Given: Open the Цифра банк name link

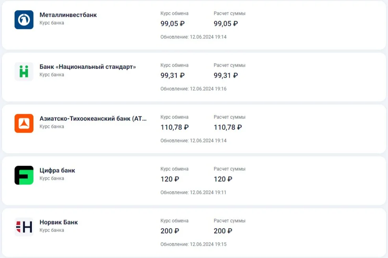Looking at the screenshot, I should tap(57, 170).
